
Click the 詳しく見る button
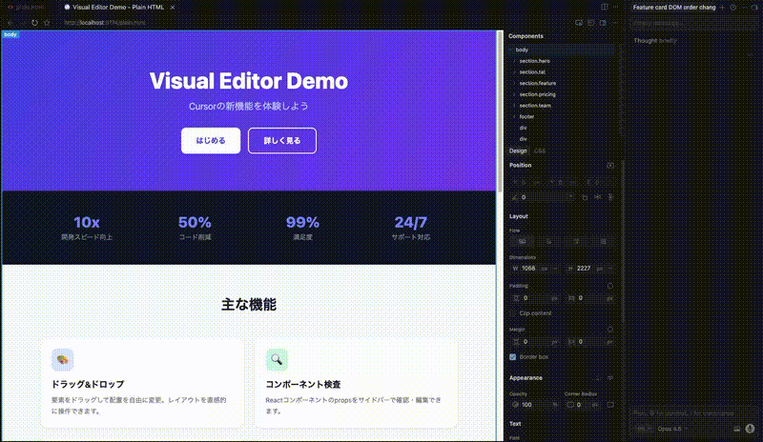pyautogui.click(x=282, y=141)
